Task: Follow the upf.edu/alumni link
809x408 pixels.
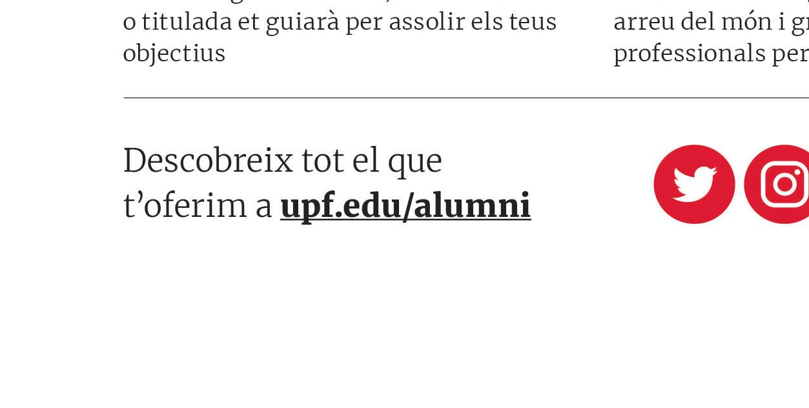Action: tap(405, 206)
